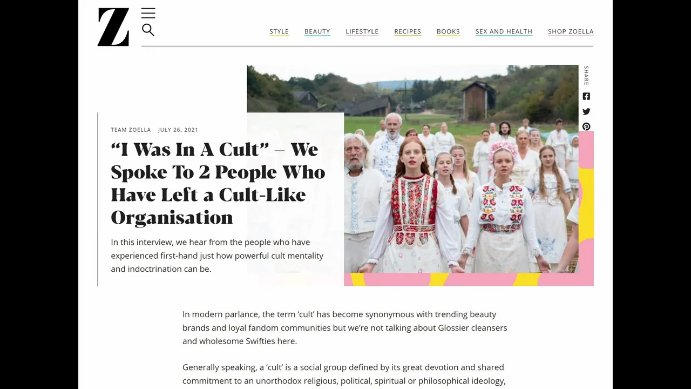Click the July 26, 2021 date
This screenshot has width=691, height=389.
click(x=178, y=130)
